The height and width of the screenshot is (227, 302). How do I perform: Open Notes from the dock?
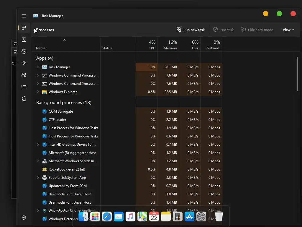(x=166, y=216)
